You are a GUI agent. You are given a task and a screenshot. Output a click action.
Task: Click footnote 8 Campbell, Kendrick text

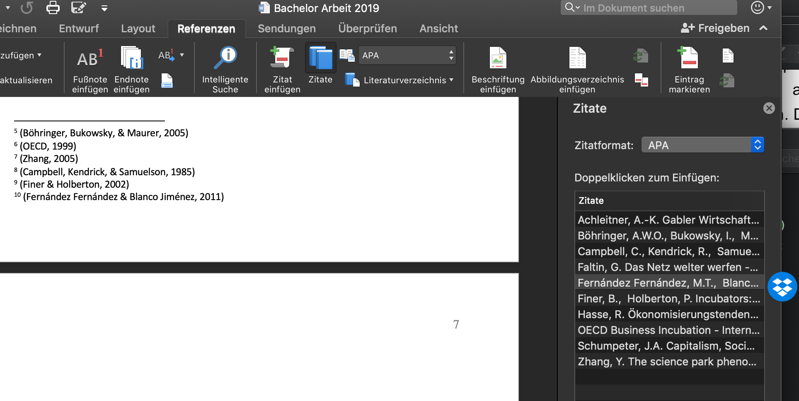pos(107,172)
